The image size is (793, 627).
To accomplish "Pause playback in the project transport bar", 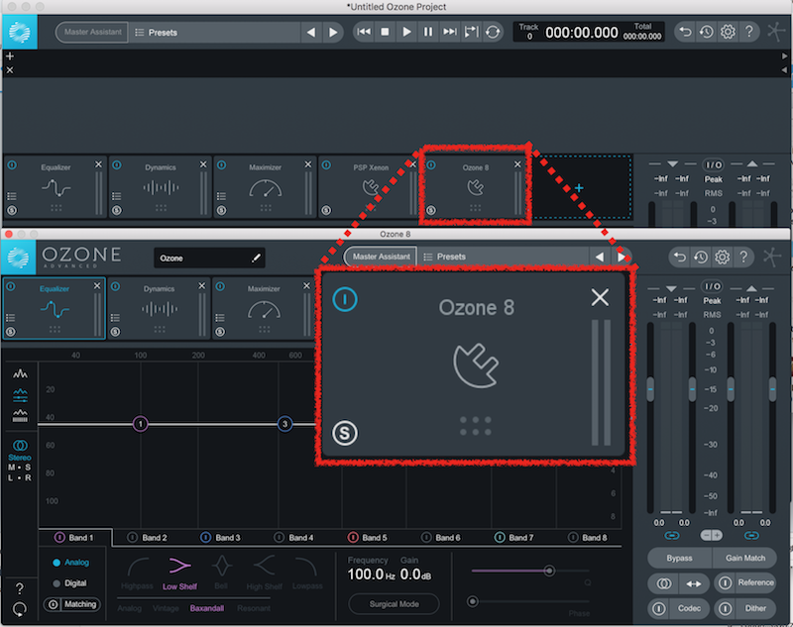I will [x=428, y=32].
